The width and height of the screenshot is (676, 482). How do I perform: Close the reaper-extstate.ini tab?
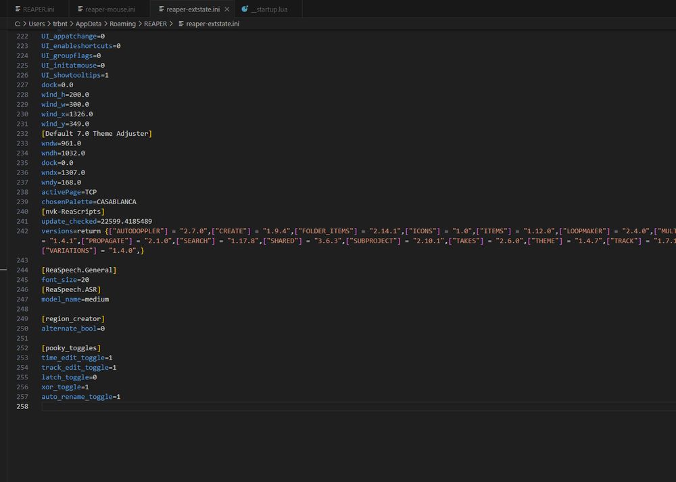[x=226, y=9]
